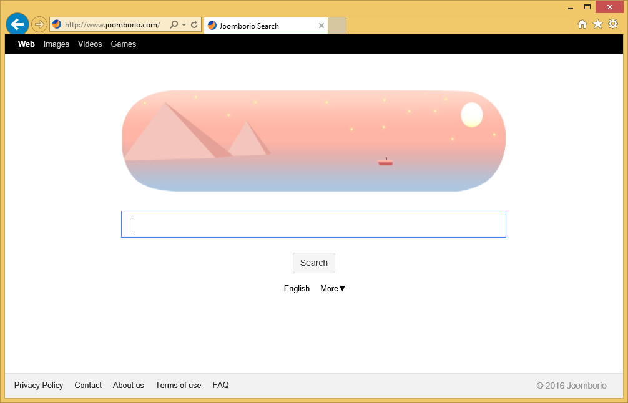
Task: Click the Search button
Action: tap(314, 263)
